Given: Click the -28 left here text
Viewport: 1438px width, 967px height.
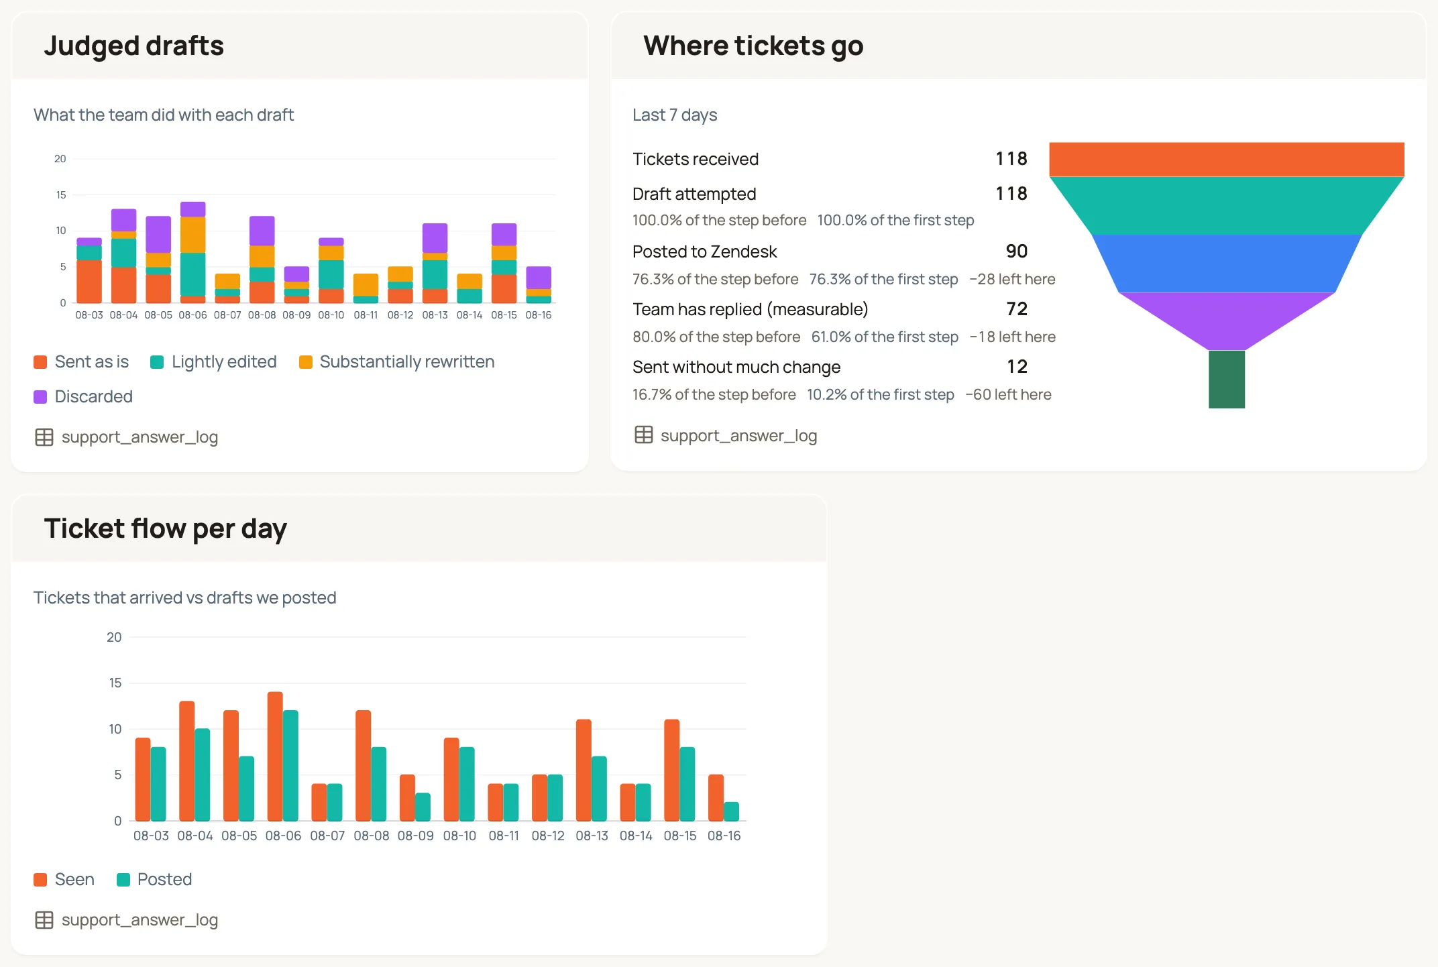Looking at the screenshot, I should (x=1012, y=280).
